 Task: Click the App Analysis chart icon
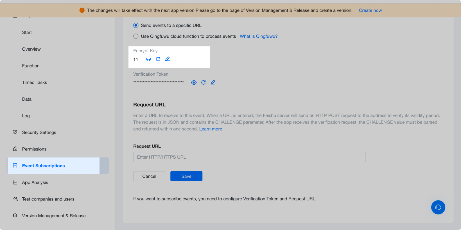(15, 182)
